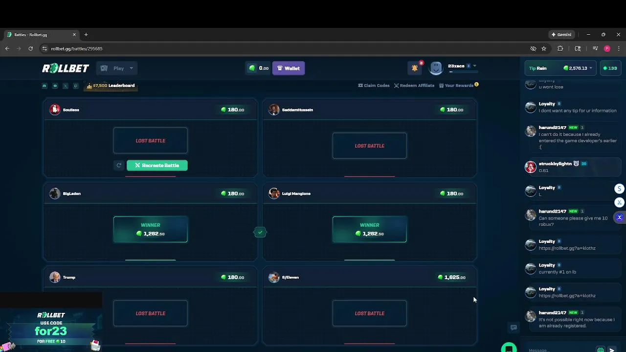Click the Claim Codes link
This screenshot has height=352, width=626.
374,86
